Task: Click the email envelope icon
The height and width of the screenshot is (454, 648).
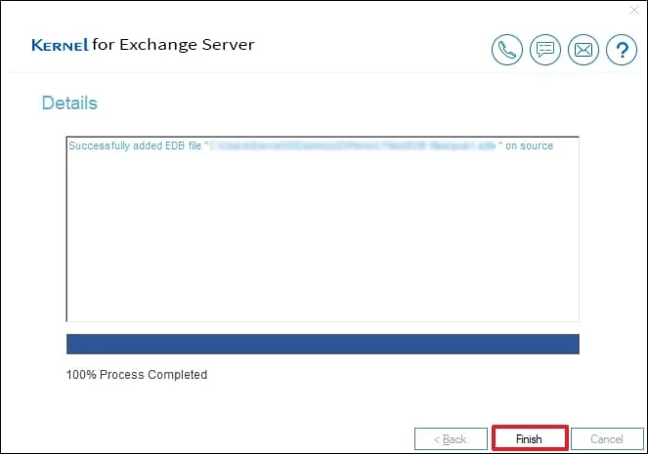Action: pos(583,50)
